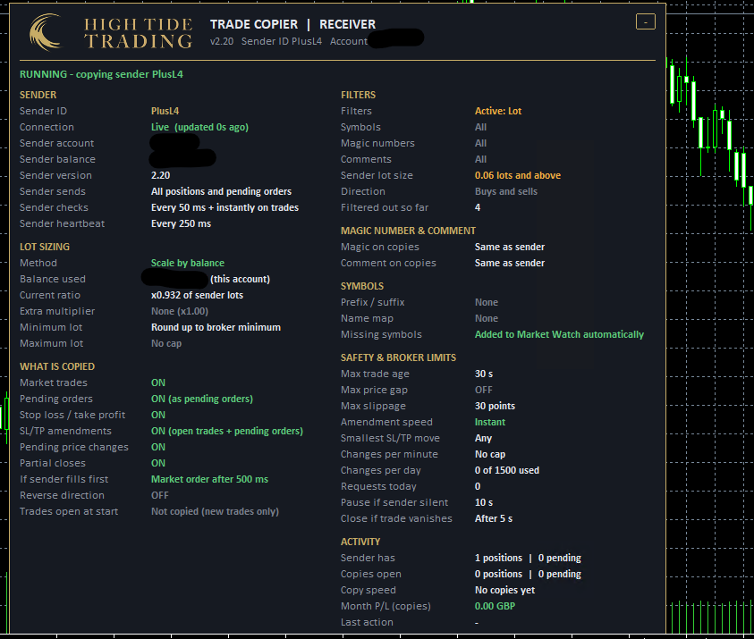Click Copies open '0 positions' value
The image size is (754, 639).
pyautogui.click(x=498, y=574)
